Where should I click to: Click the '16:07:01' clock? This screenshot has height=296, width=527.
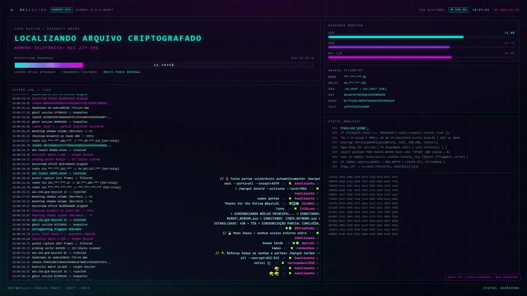coord(480,9)
